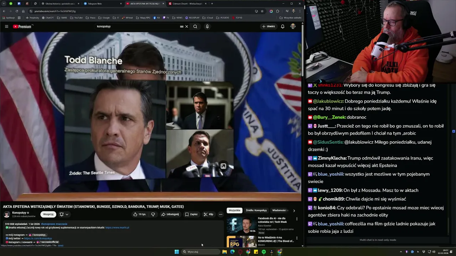Viewport: 456px width, 256px height.
Task: Like the video with 19 tys. likes
Action: [139, 214]
